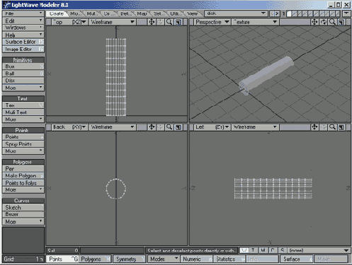Switch to the Modify tab
Screen dimensions: 352x265
point(76,13)
